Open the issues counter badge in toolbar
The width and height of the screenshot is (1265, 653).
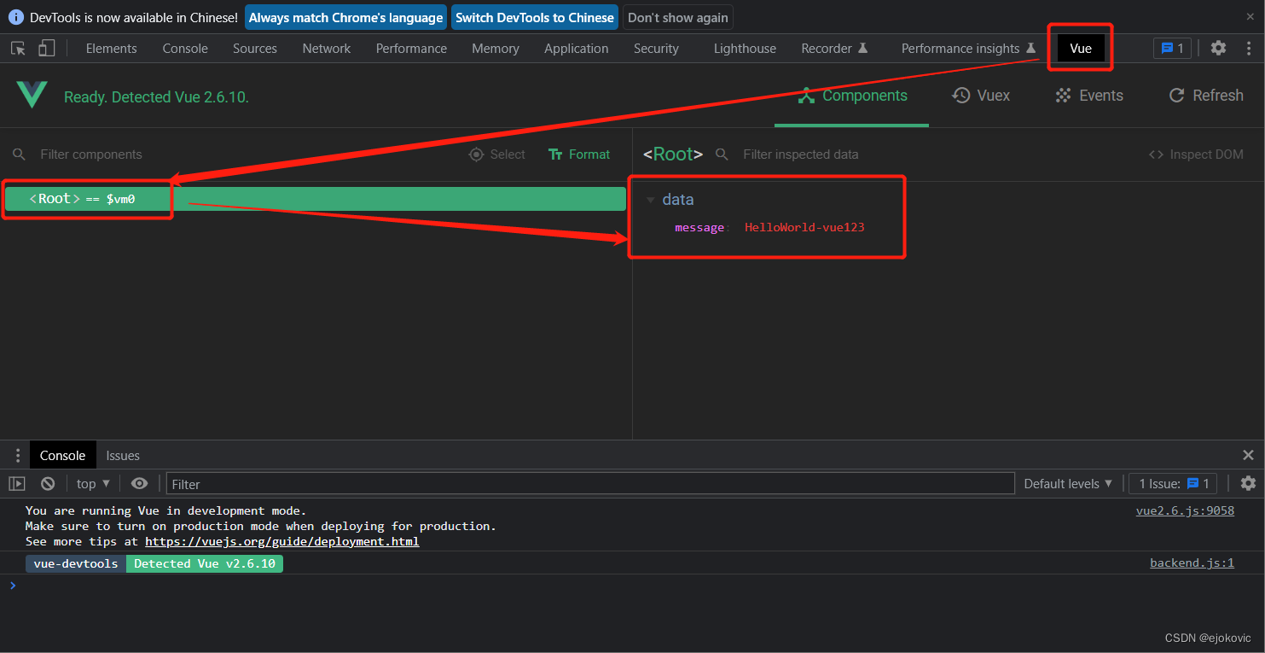click(x=1172, y=49)
